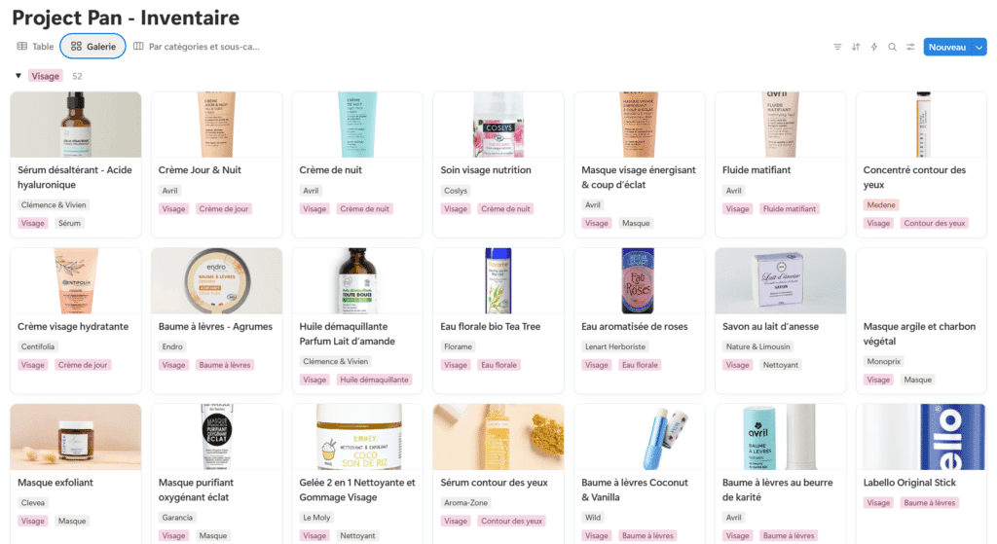
Task: Open the lightning bolt automations icon
Action: [x=874, y=47]
